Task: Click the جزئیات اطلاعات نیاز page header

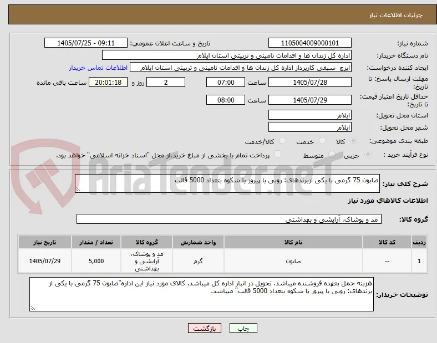Action: [396, 15]
